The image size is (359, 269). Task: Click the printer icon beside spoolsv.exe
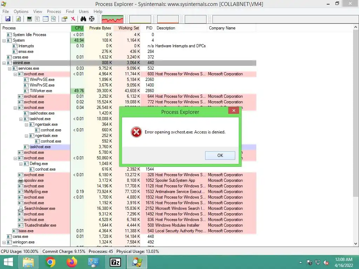21,180
